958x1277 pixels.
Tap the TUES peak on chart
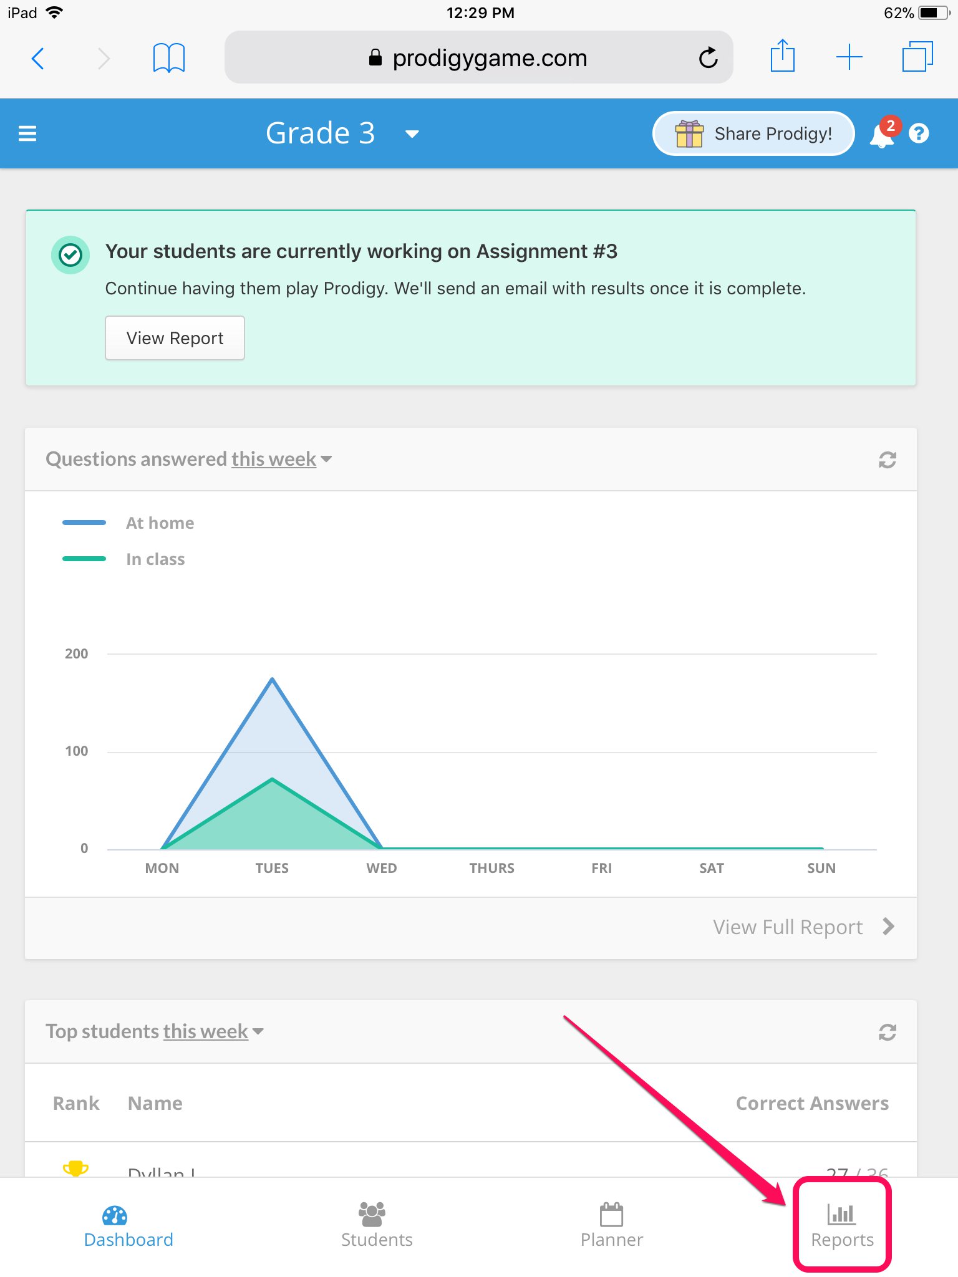(x=272, y=678)
